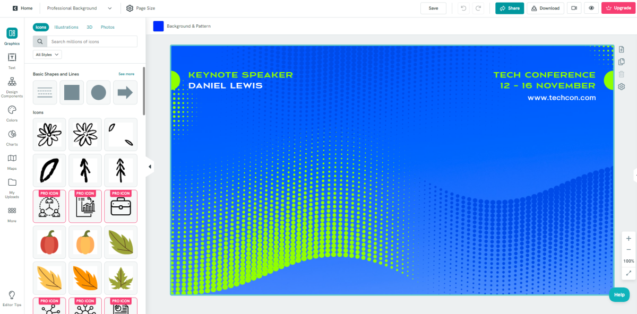Screen dimensions: 637x314
Task: Click the presentation video camera icon
Action: click(573, 8)
